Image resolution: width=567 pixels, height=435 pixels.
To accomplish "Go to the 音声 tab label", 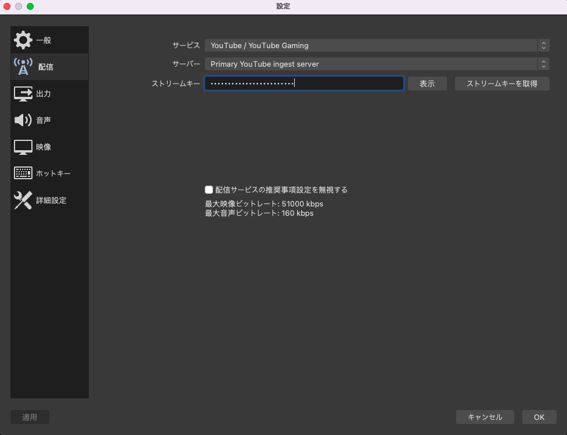I will point(44,120).
